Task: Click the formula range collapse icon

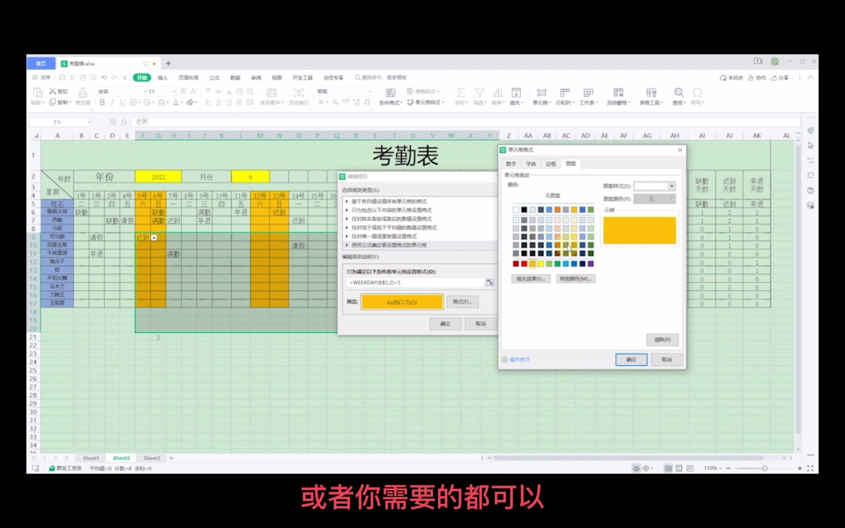Action: [x=489, y=282]
